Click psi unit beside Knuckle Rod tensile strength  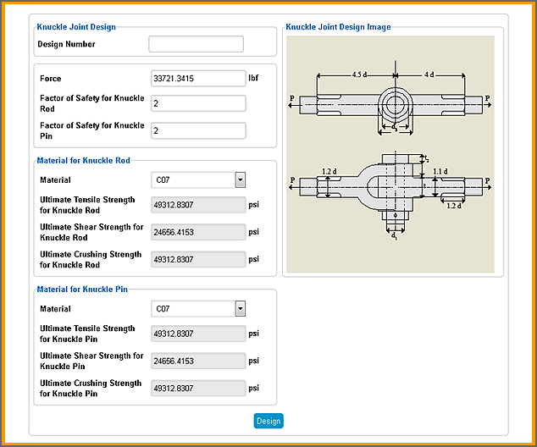pos(254,205)
